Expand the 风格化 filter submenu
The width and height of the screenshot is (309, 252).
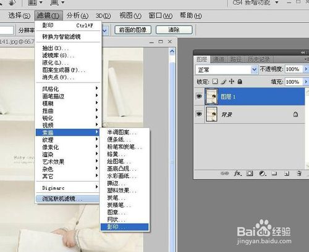[68, 89]
